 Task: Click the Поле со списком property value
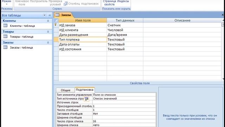[x=124, y=95]
